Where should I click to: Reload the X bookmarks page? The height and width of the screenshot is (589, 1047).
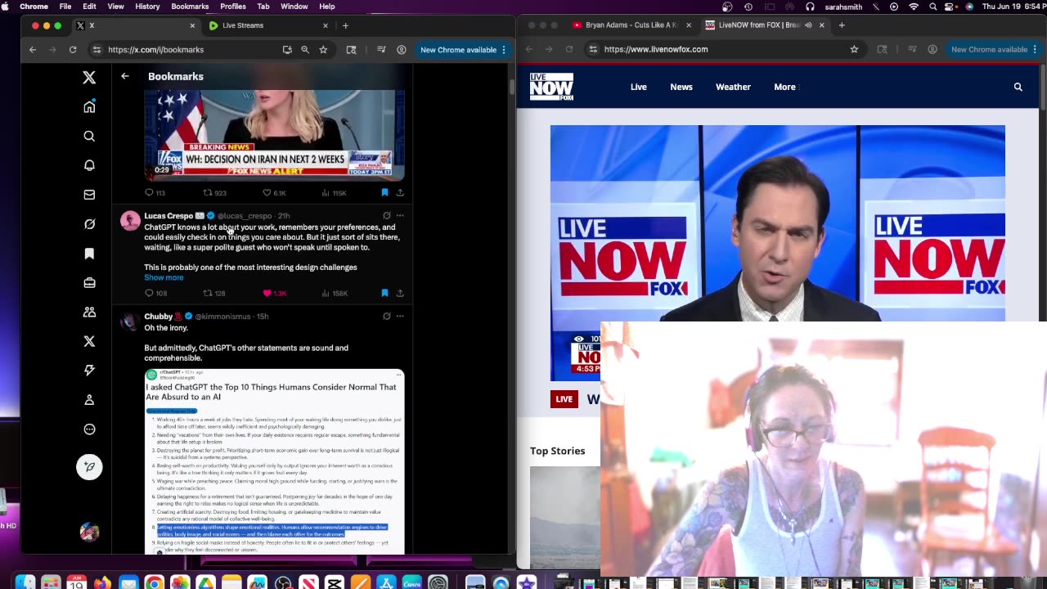[x=73, y=50]
